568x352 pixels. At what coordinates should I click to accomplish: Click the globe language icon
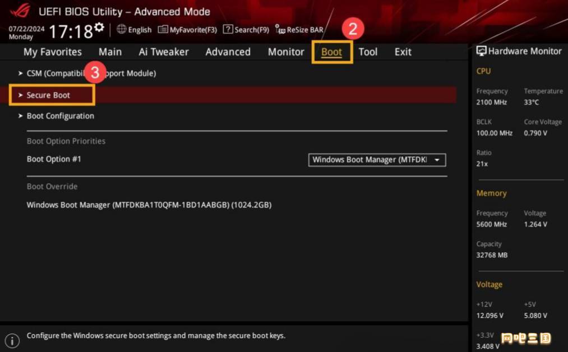(x=122, y=30)
